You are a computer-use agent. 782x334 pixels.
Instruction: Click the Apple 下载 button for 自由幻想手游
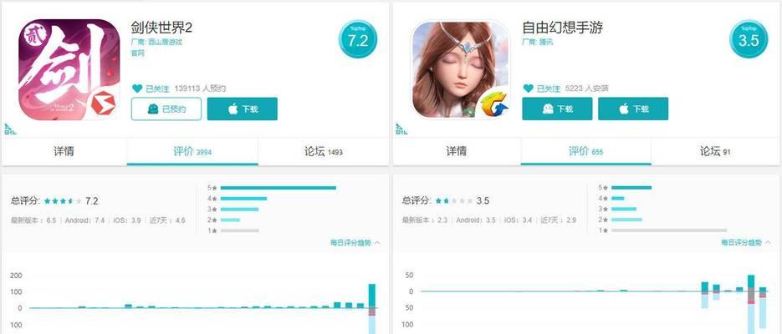click(x=633, y=109)
